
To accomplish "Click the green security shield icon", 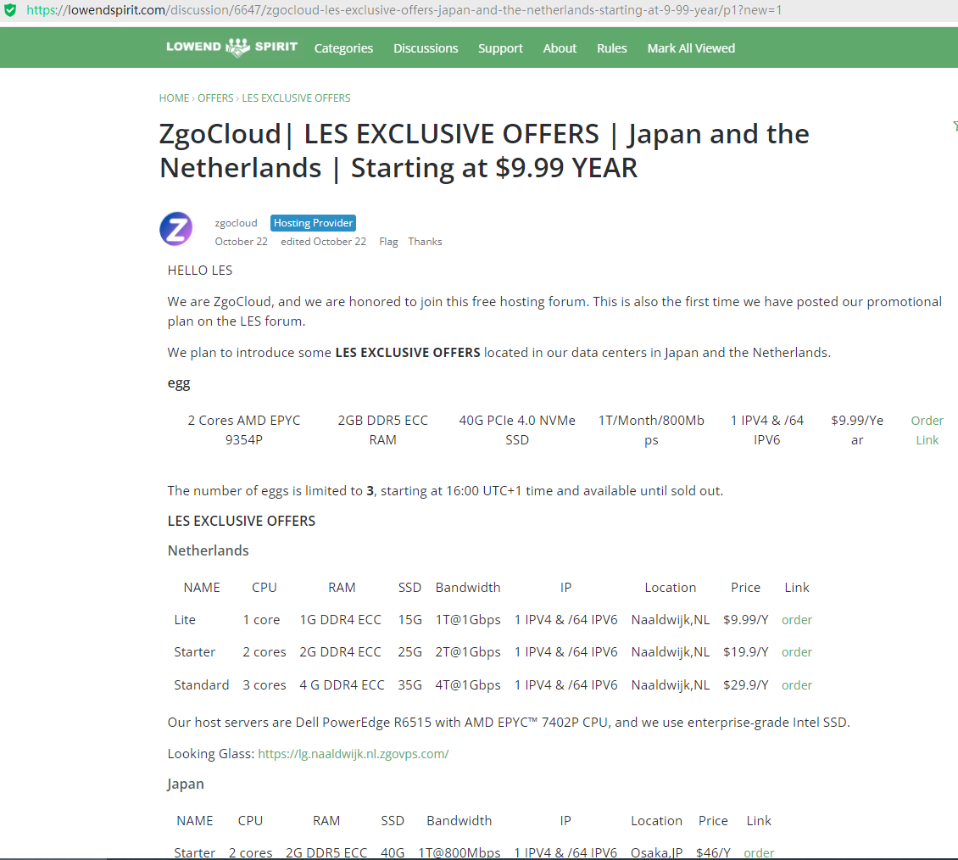I will 10,10.
